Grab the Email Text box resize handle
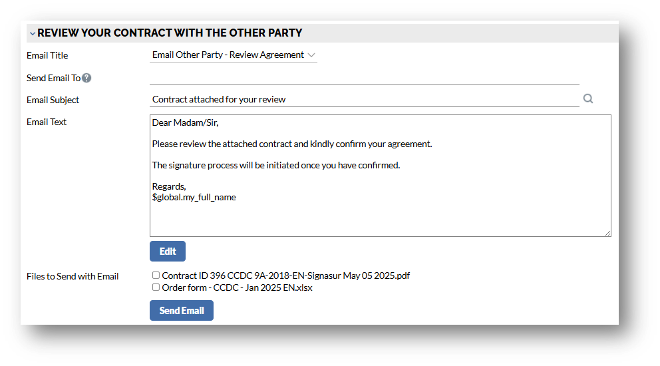Viewport: 660px width, 366px height. (x=607, y=233)
